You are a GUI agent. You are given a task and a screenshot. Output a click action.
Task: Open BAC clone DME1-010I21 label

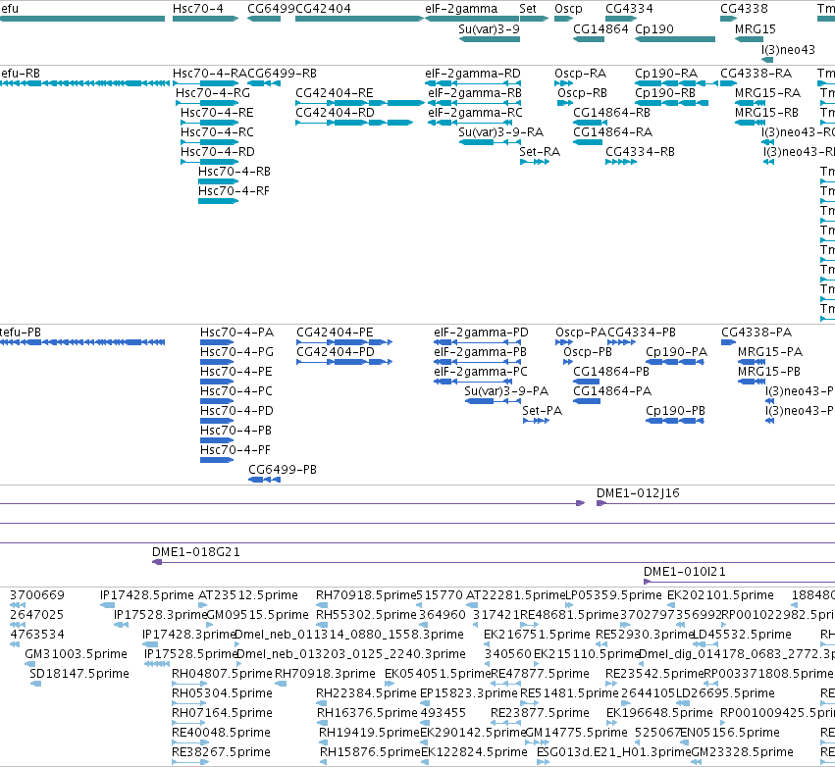pos(684,572)
